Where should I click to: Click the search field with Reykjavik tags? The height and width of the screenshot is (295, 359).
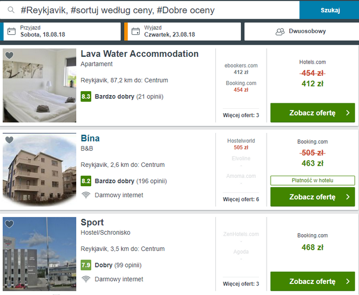click(150, 10)
